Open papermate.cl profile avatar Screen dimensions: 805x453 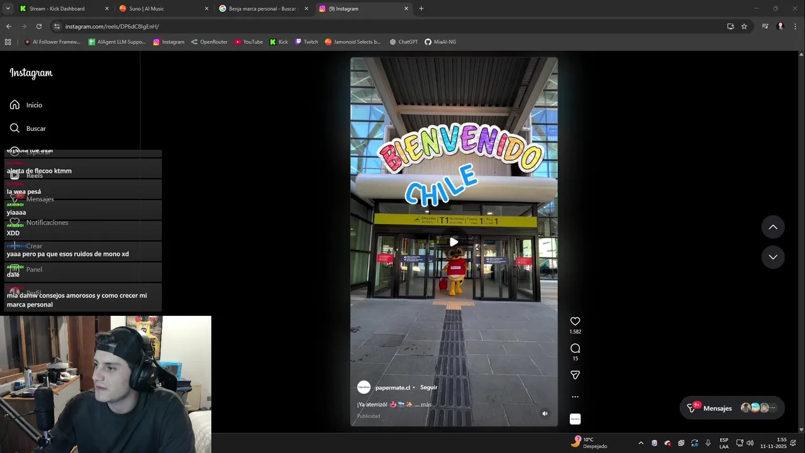(364, 388)
